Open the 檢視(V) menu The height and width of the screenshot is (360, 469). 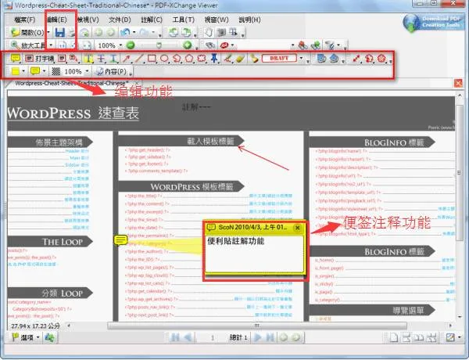pyautogui.click(x=88, y=20)
